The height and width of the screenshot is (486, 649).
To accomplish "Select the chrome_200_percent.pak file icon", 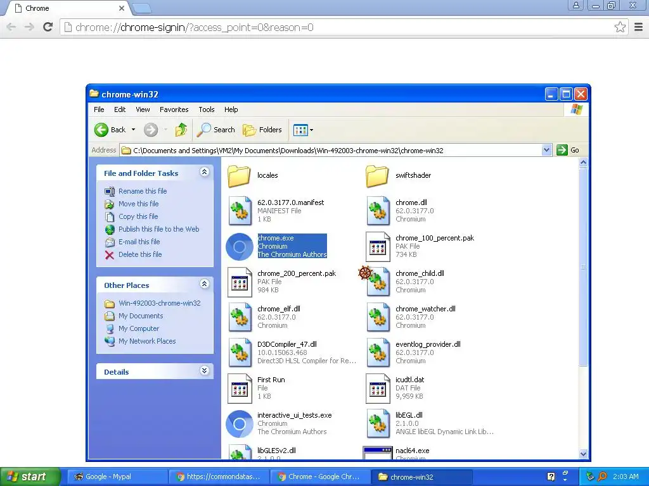I will [240, 282].
